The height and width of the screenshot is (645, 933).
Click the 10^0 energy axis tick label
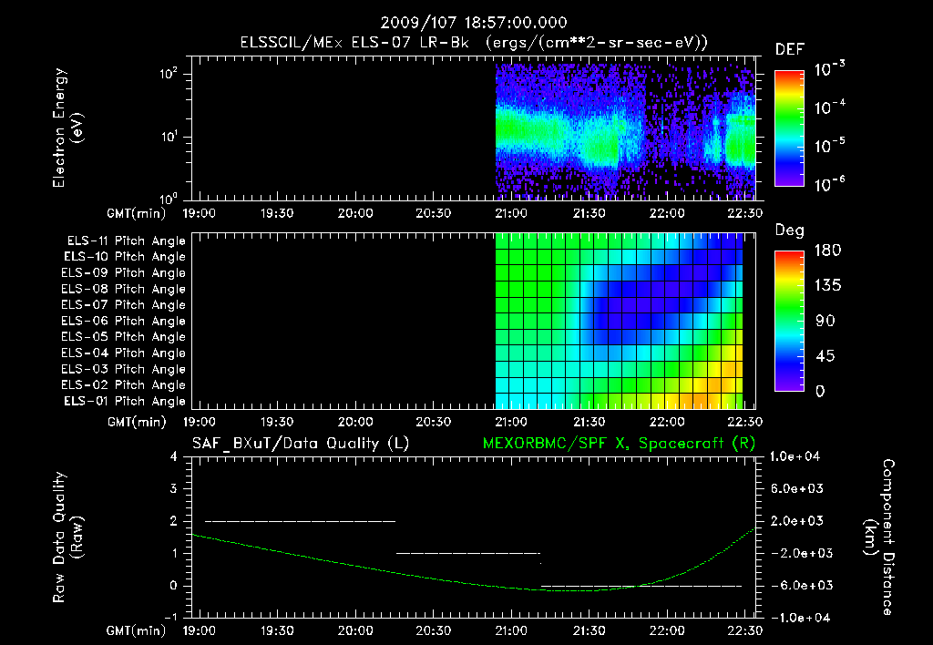169,199
